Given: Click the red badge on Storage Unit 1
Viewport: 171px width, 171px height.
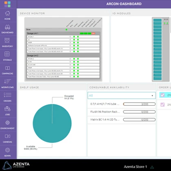Looking at the screenshot, I should tap(93, 33).
